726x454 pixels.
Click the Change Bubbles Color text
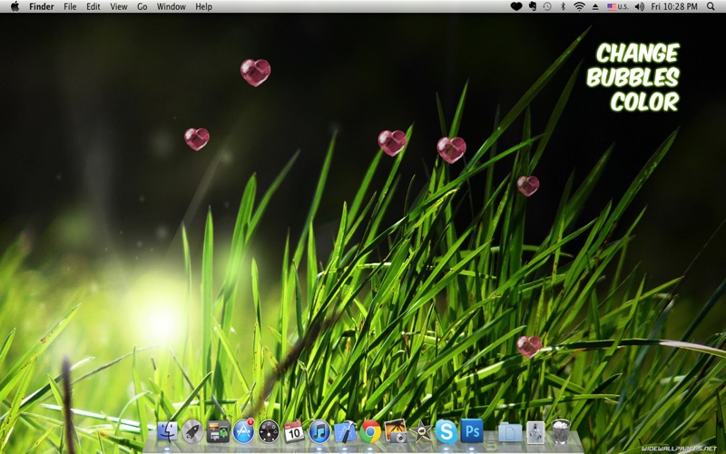pos(635,78)
